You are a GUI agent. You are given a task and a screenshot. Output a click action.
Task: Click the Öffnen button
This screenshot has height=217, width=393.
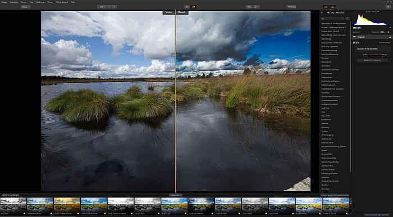pyautogui.click(x=26, y=7)
